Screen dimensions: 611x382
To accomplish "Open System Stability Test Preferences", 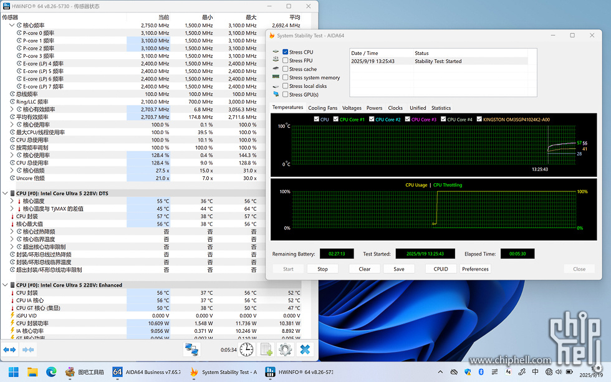I will [x=475, y=269].
